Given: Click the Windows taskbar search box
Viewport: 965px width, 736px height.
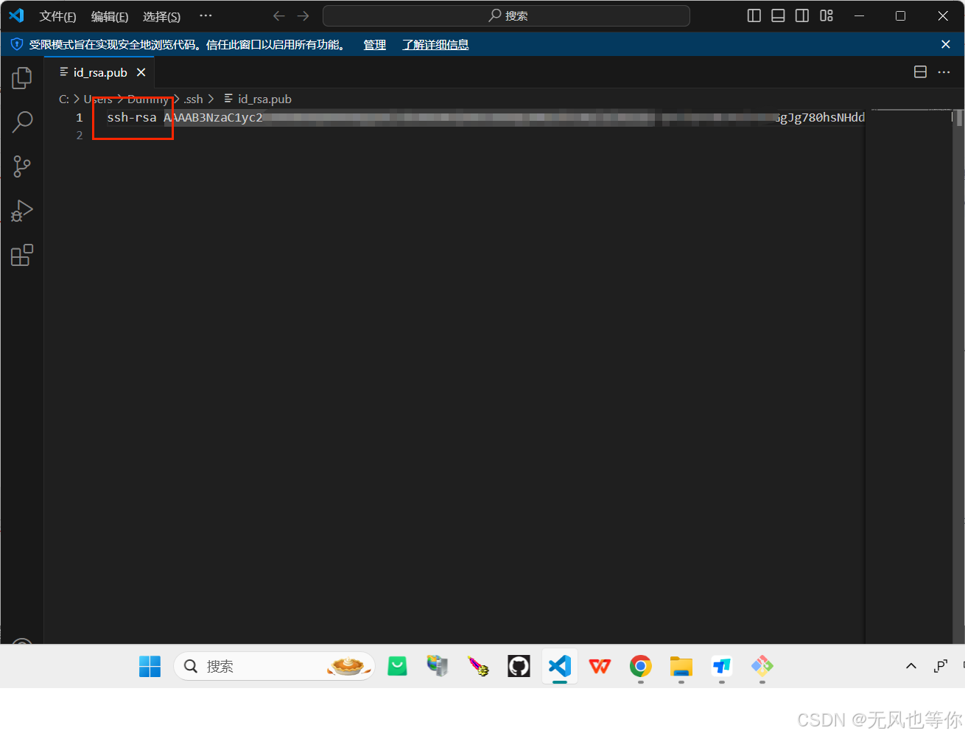Looking at the screenshot, I should [x=274, y=666].
